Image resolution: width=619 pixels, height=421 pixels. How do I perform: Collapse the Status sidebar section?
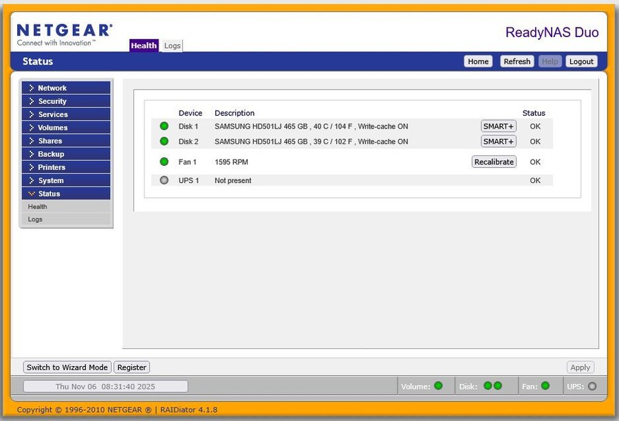(66, 193)
